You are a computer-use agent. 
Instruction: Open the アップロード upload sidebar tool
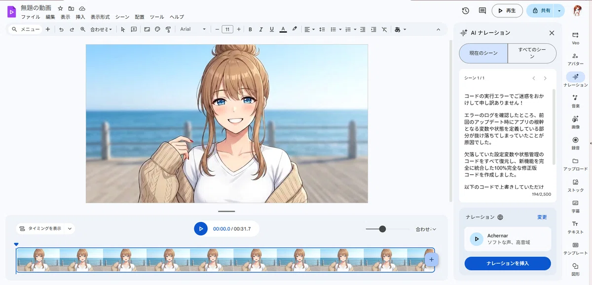[x=575, y=164]
